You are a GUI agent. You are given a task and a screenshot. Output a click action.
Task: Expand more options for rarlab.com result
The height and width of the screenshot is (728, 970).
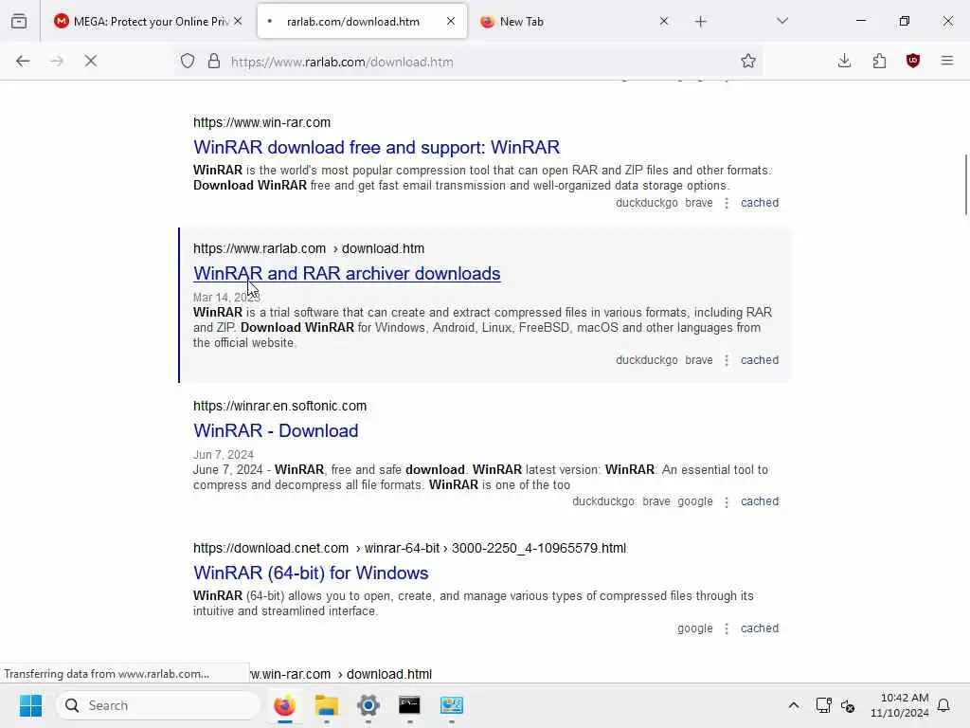click(727, 360)
